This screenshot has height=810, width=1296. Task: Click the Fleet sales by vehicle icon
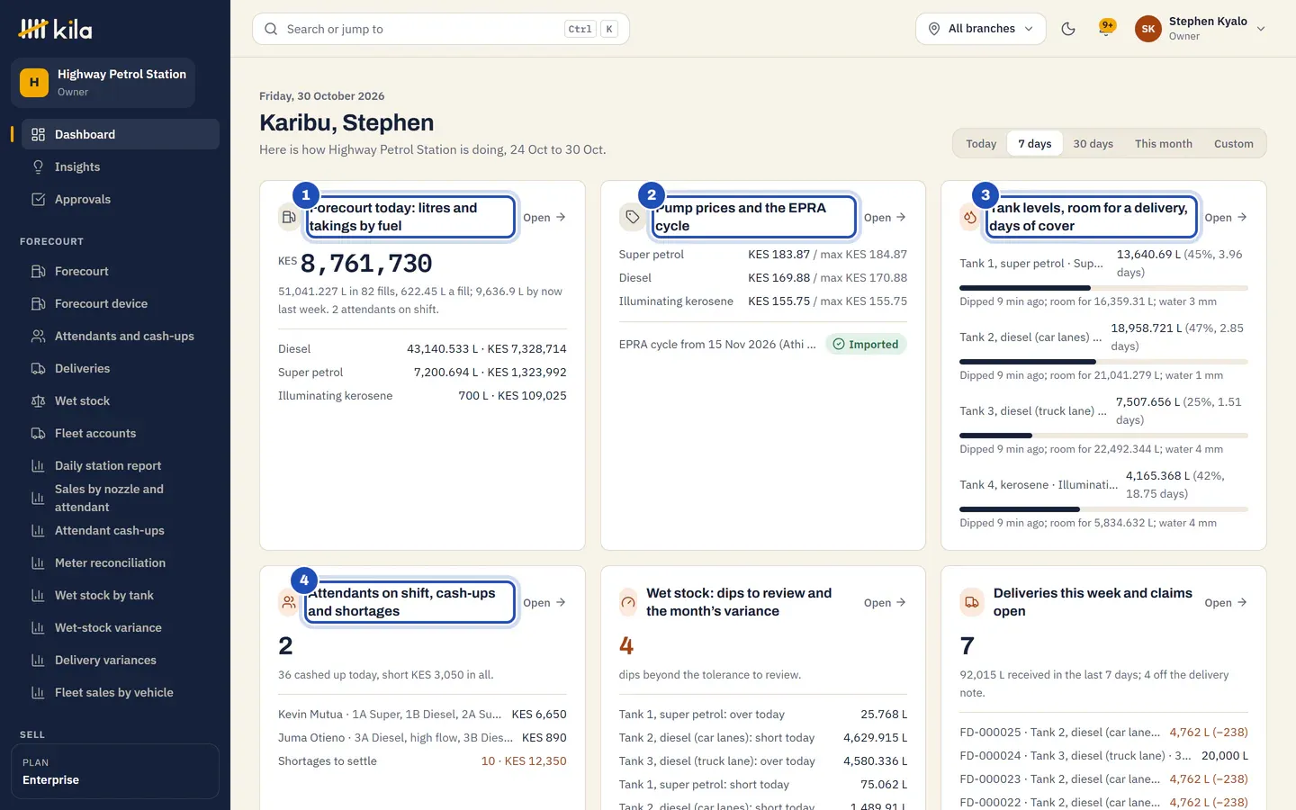[38, 692]
